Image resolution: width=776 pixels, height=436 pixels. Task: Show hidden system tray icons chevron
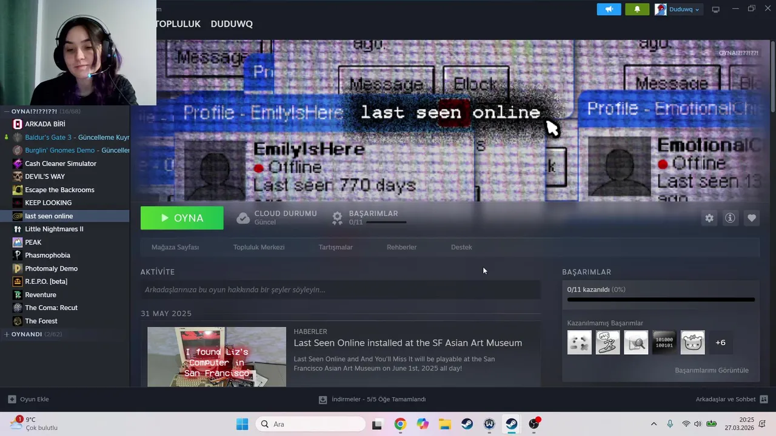[654, 424]
